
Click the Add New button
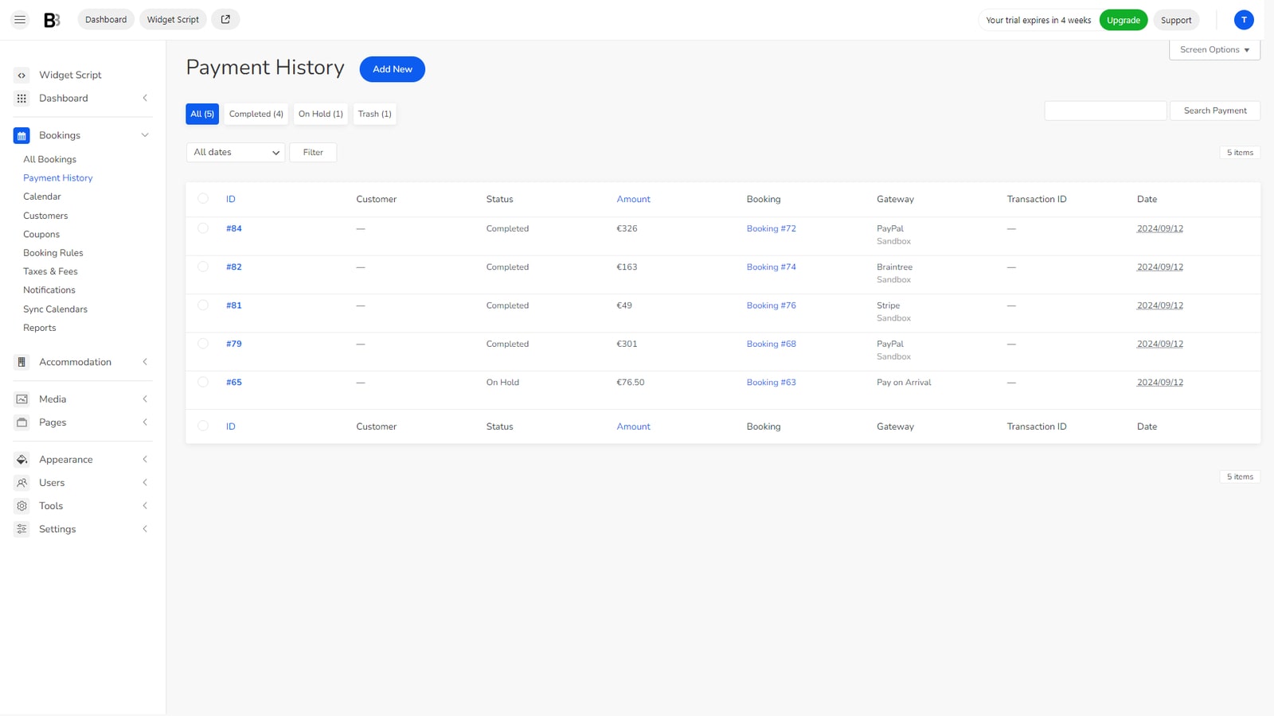(x=392, y=69)
